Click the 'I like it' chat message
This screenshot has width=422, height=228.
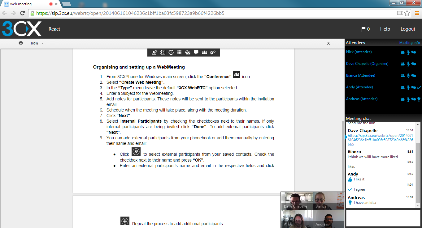pyautogui.click(x=359, y=179)
